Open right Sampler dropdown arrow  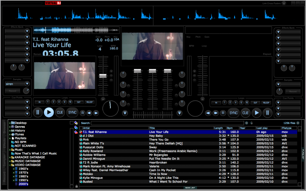tap(278, 84)
